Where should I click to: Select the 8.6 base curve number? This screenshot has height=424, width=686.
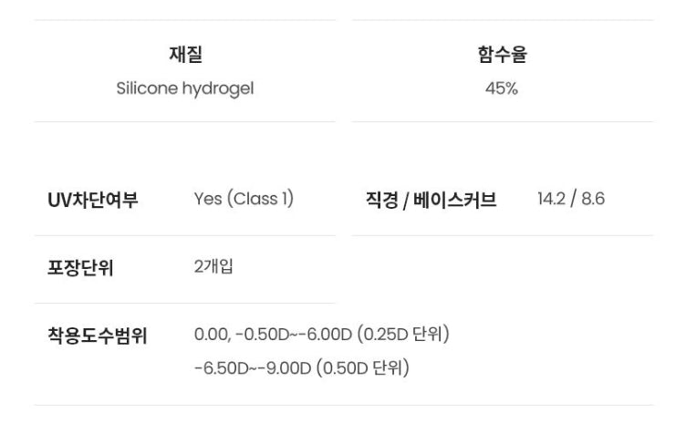[593, 199]
